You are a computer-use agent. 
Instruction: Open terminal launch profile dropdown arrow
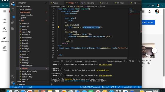127,61
